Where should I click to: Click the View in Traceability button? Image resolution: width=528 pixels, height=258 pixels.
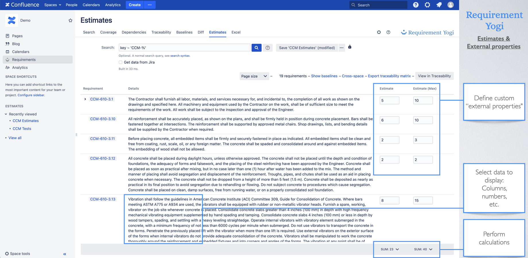(x=434, y=76)
